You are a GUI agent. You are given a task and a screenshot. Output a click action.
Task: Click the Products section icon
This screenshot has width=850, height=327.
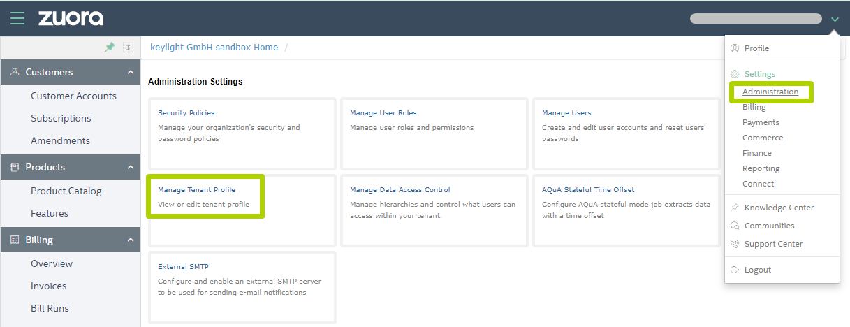tap(15, 167)
